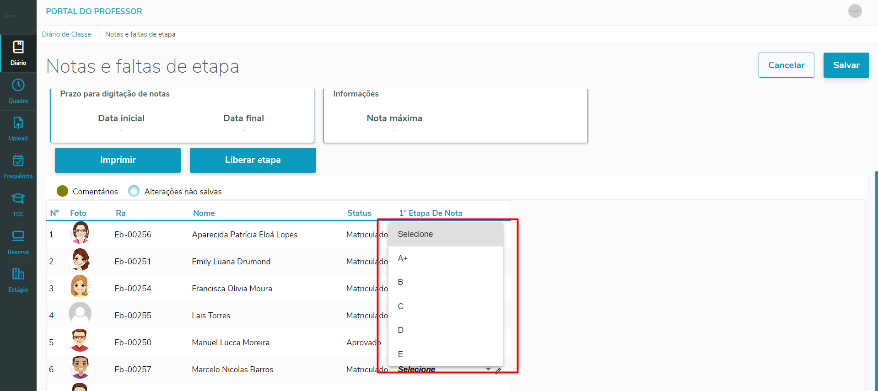Open the Frequência calendar icon
Viewport: 878px width, 391px height.
coord(18,161)
